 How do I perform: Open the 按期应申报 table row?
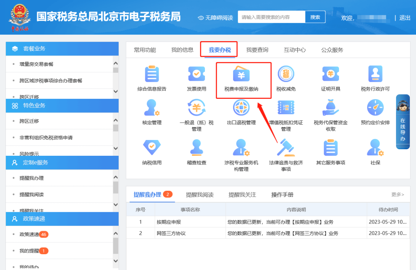[x=268, y=222]
